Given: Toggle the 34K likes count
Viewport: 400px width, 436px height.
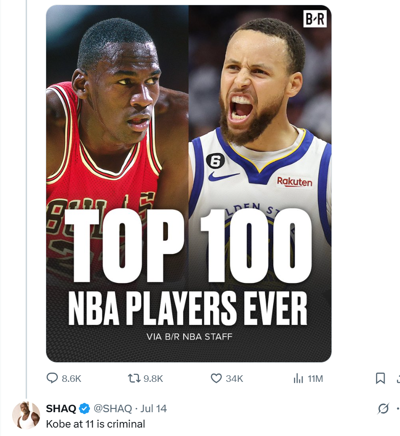Looking at the screenshot, I should click(234, 379).
